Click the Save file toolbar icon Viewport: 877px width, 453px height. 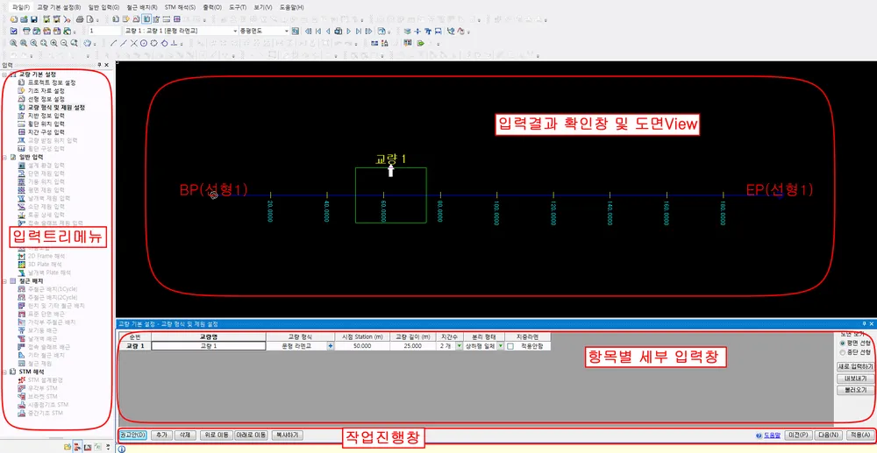coord(33,19)
